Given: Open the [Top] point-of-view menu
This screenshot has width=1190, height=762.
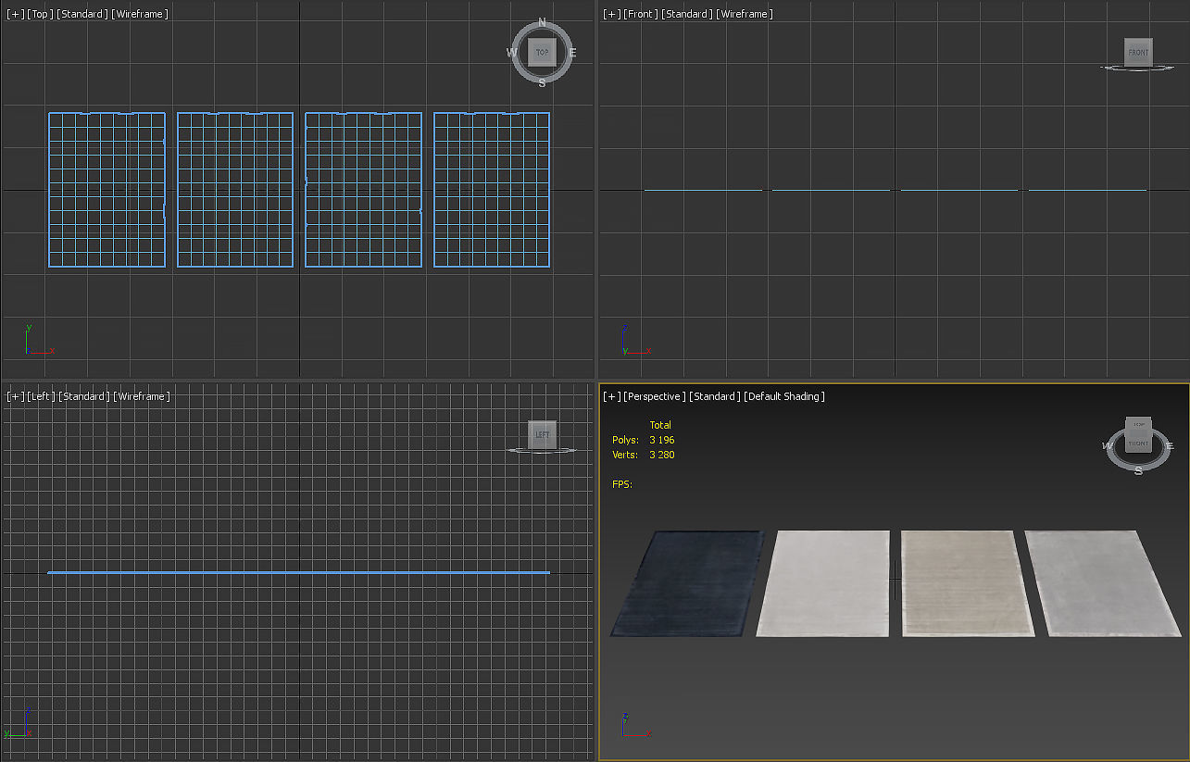Looking at the screenshot, I should point(40,14).
